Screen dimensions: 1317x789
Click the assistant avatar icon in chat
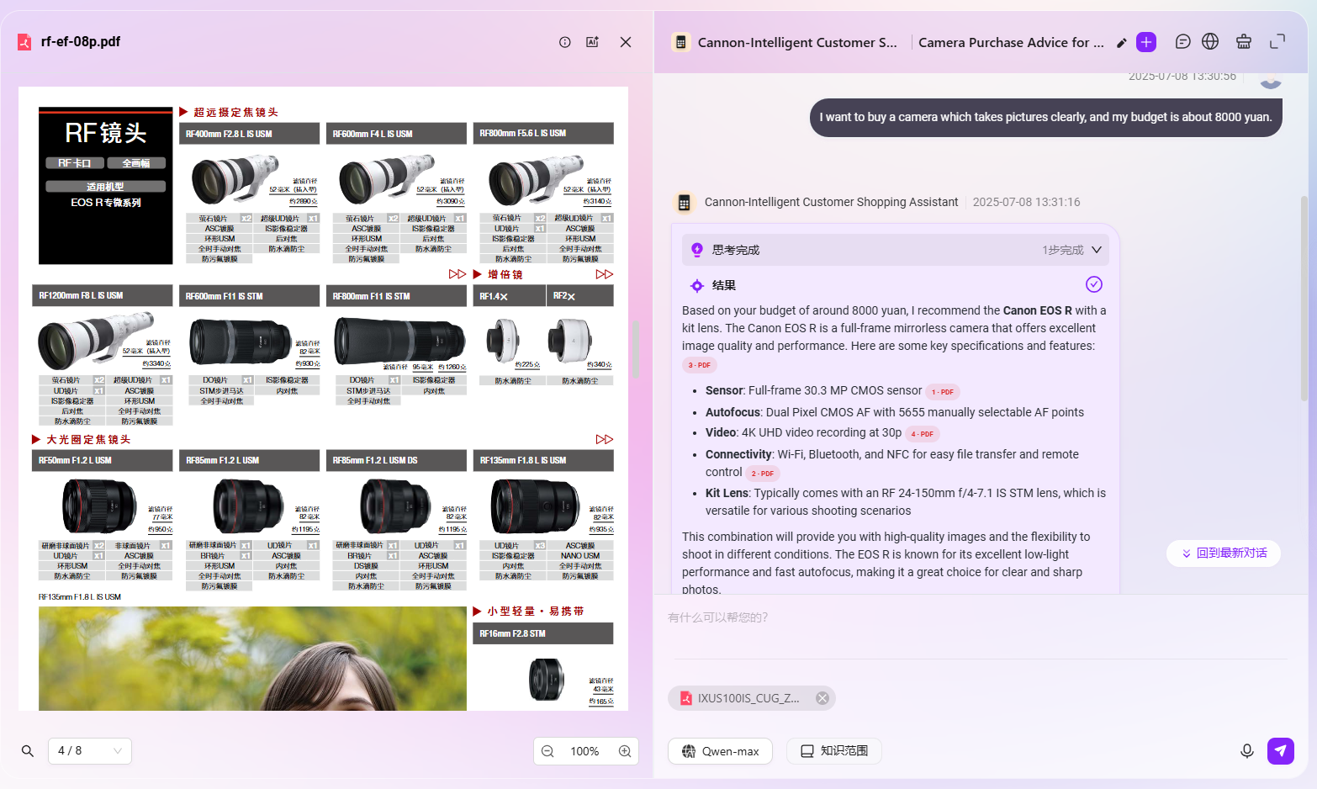point(685,203)
